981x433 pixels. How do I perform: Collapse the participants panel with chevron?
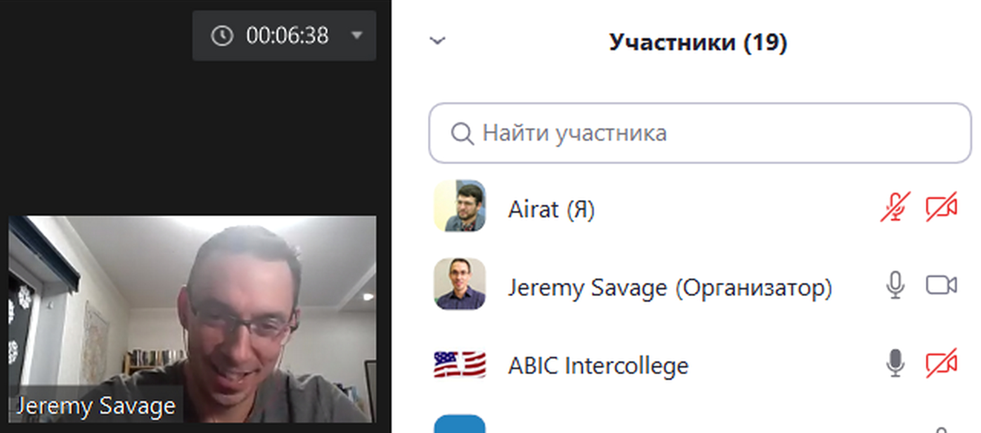pyautogui.click(x=437, y=41)
